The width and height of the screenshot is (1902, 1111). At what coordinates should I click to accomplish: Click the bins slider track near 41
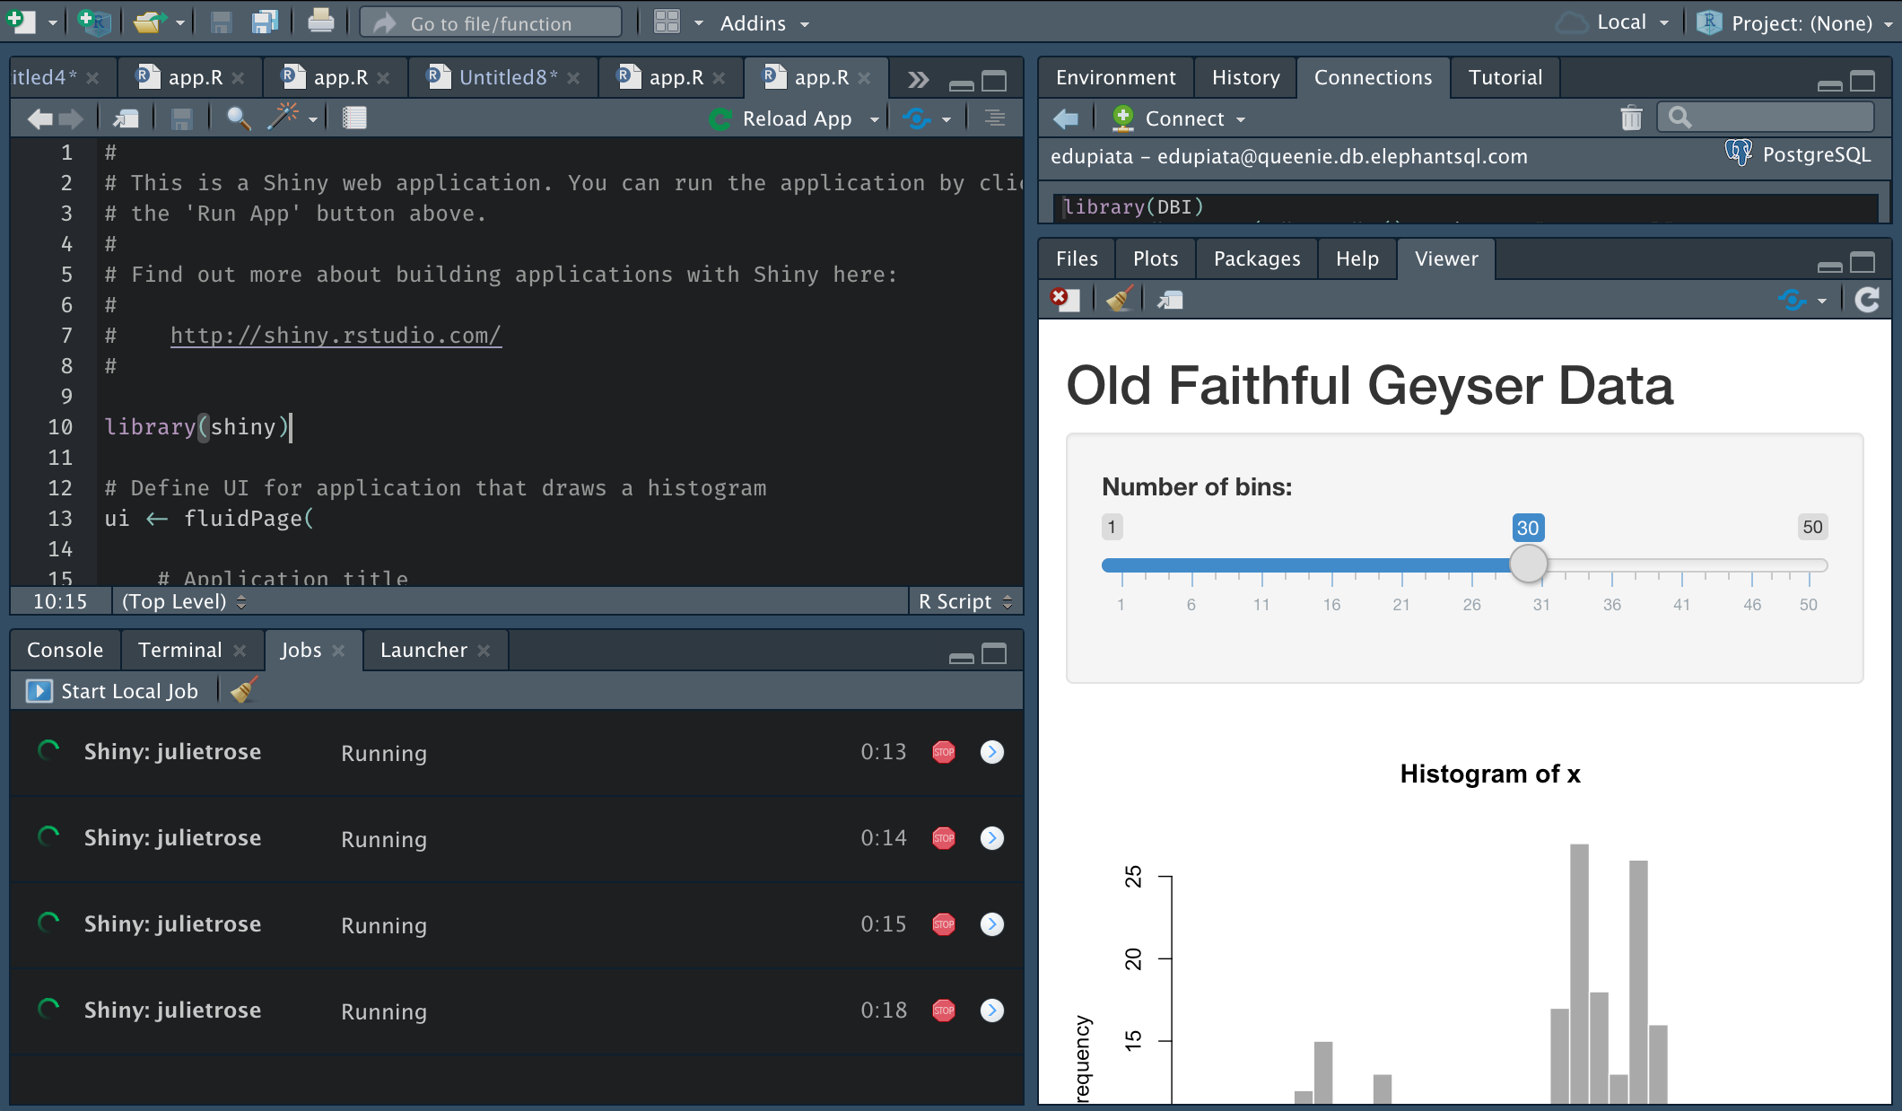tap(1681, 565)
